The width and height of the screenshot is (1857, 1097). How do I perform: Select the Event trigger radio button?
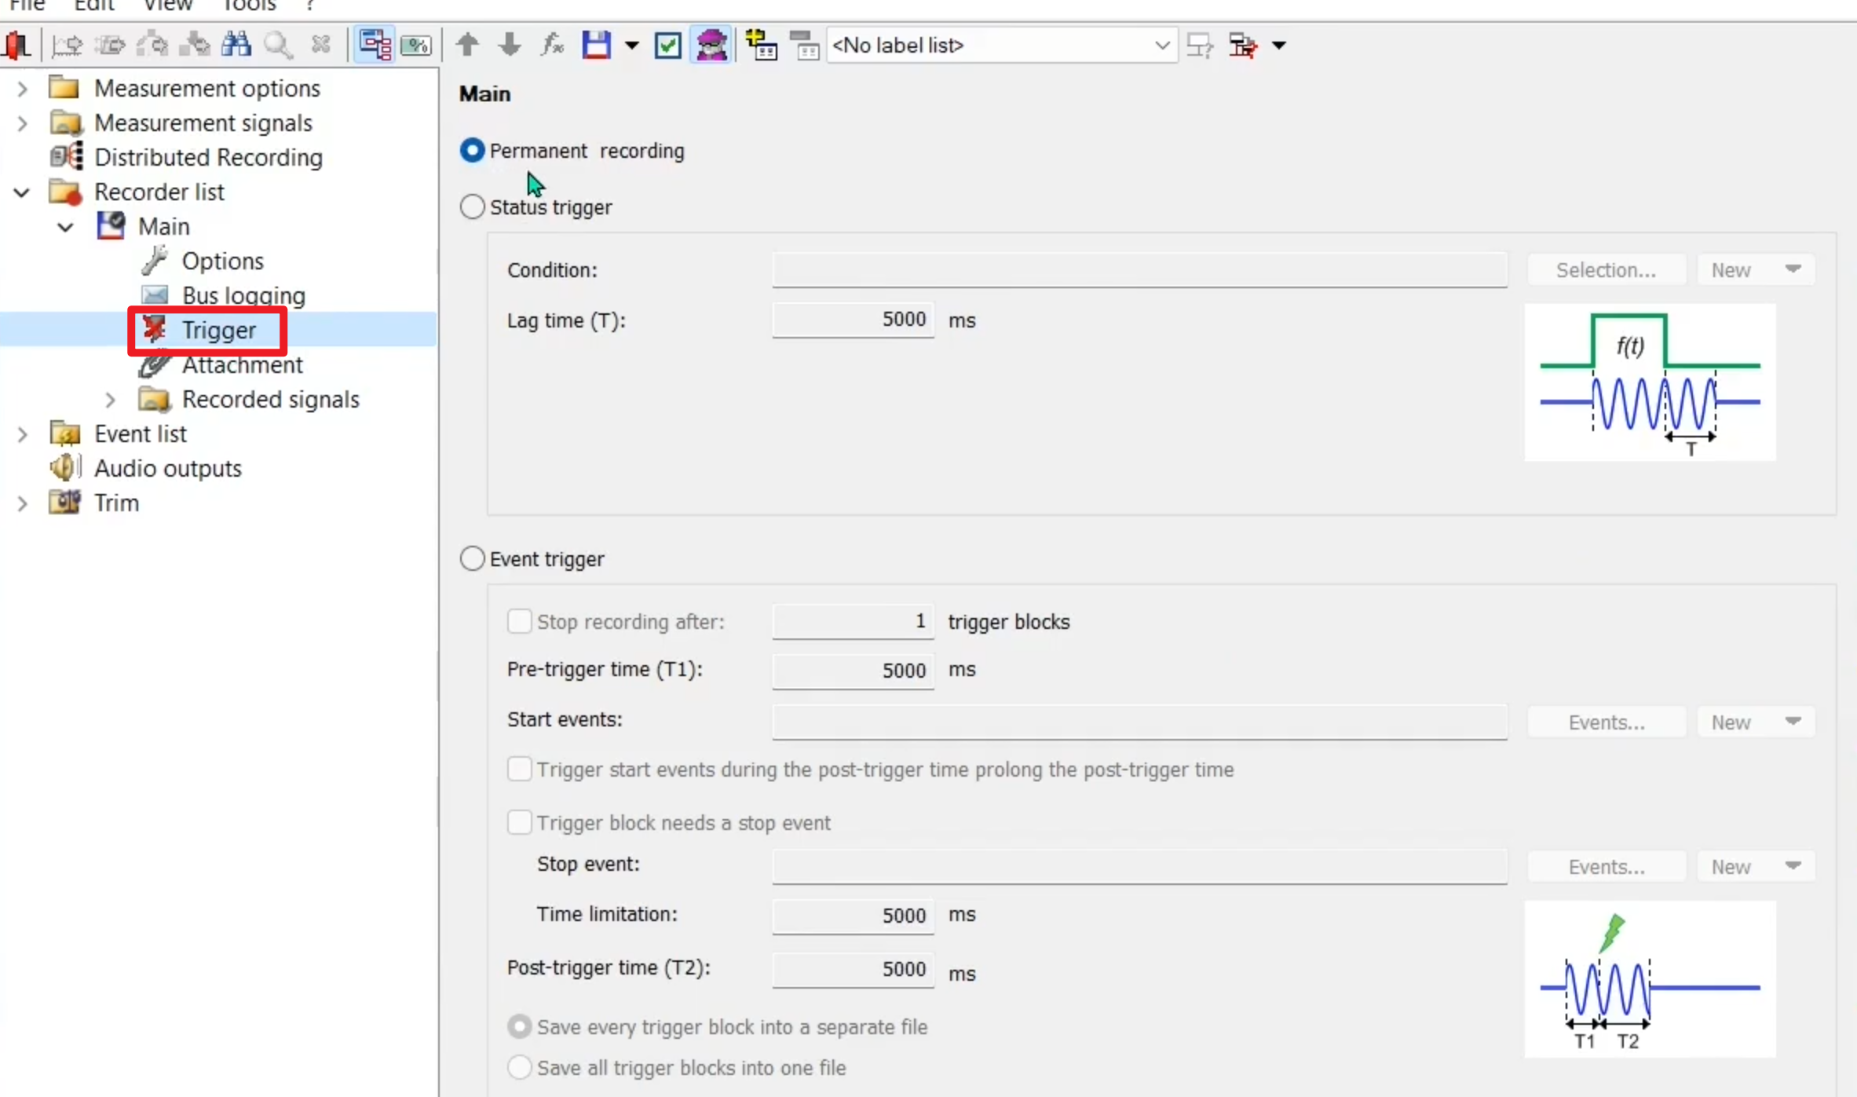472,559
